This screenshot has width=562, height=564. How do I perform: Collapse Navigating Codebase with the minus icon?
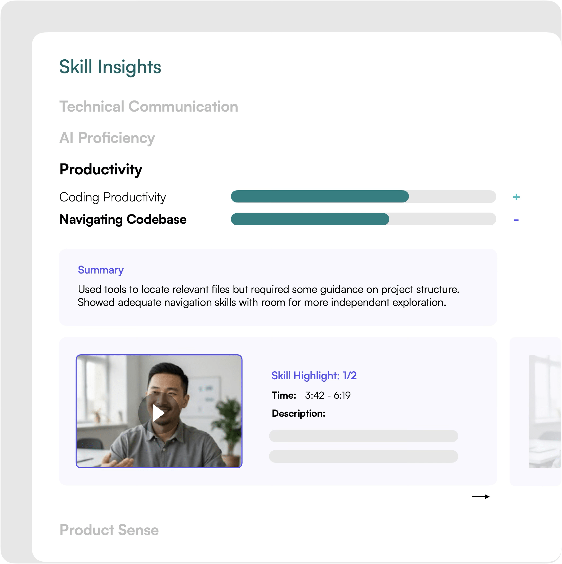[516, 220]
